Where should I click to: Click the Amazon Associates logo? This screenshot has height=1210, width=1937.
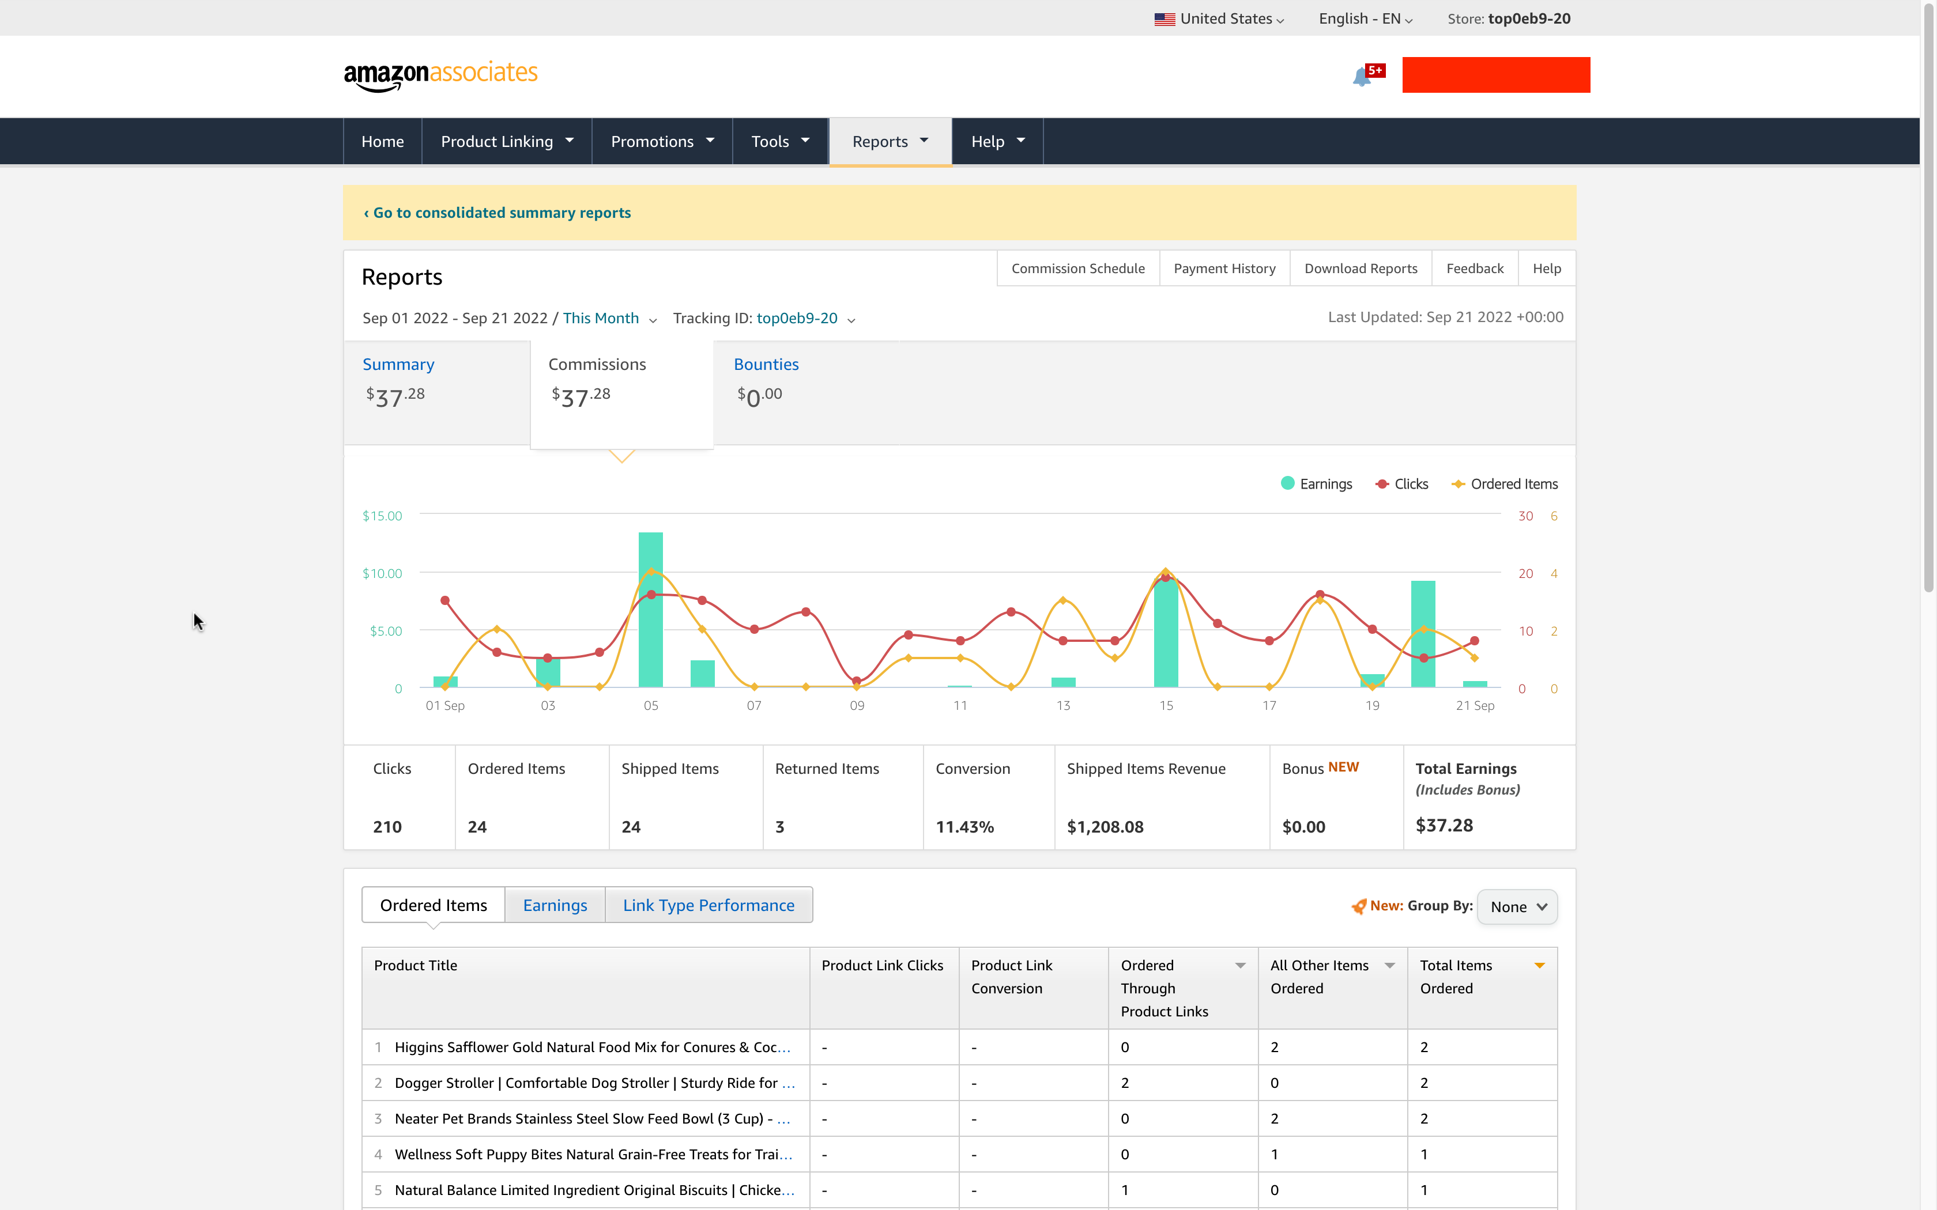(x=440, y=76)
